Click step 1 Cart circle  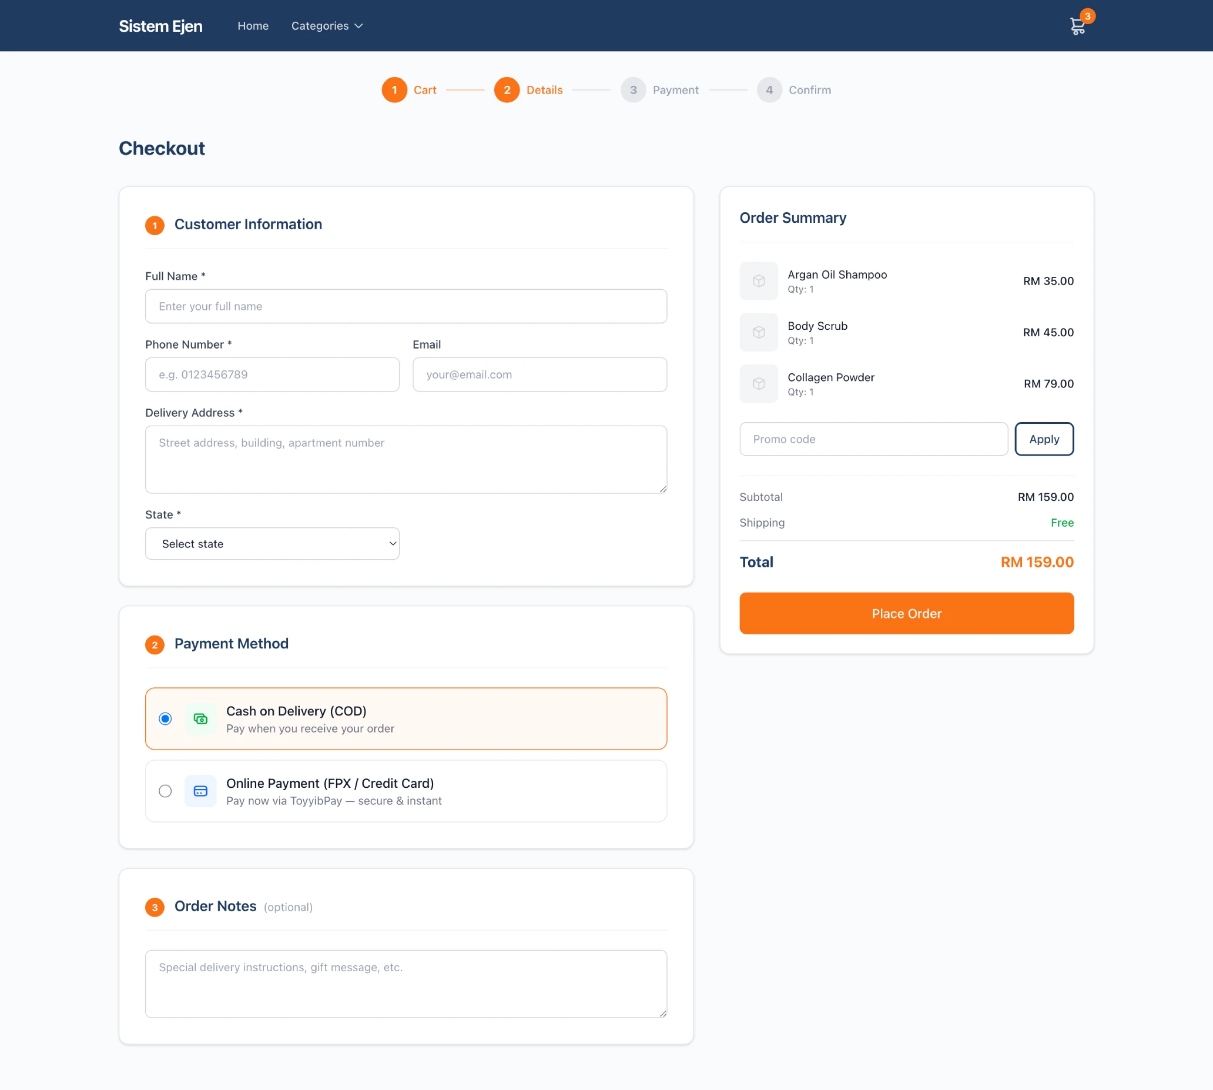394,90
